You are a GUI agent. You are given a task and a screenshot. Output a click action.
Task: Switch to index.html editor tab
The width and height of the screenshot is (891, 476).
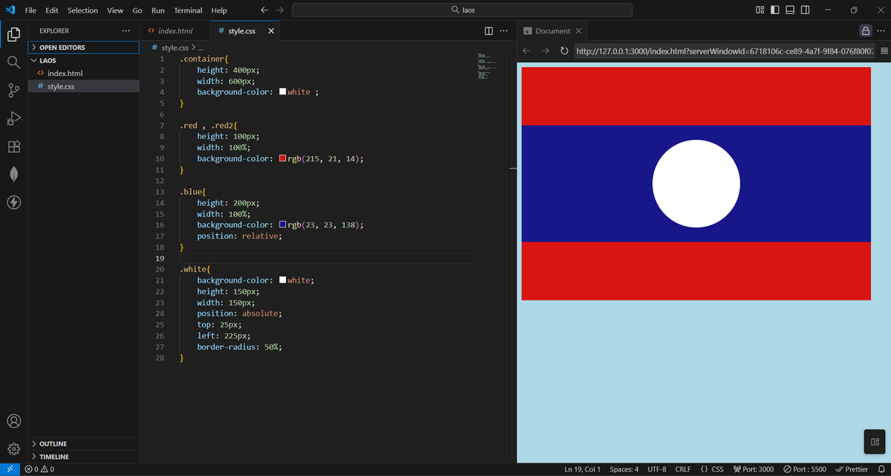click(x=175, y=30)
